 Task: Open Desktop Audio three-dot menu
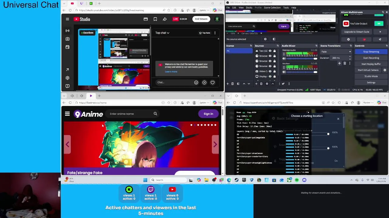(284, 54)
